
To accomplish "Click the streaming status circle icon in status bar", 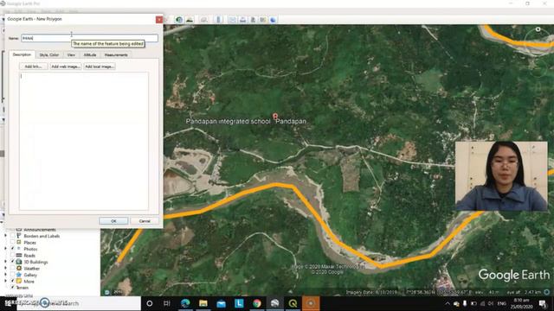I will click(x=547, y=292).
